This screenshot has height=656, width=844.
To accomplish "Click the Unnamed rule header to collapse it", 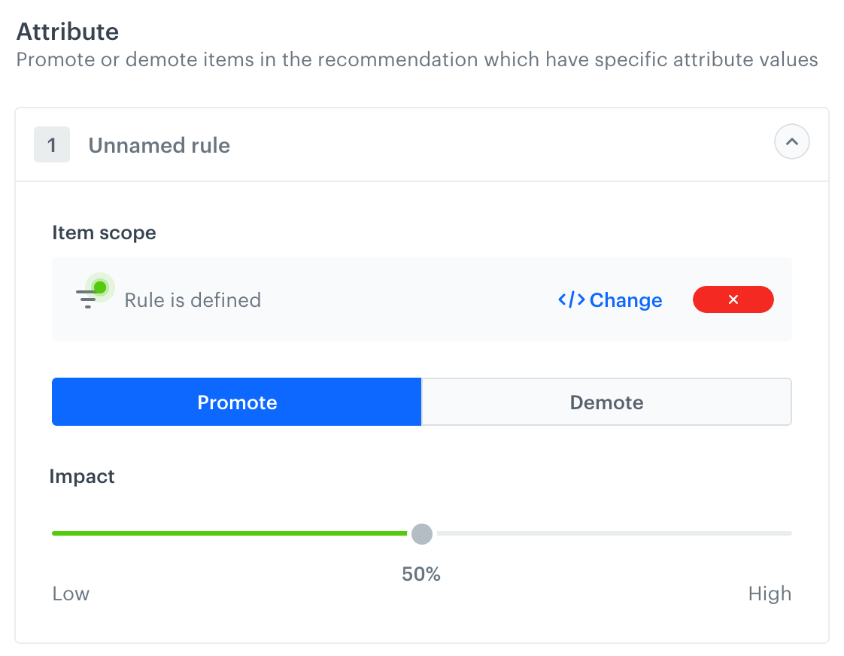I will click(x=159, y=145).
